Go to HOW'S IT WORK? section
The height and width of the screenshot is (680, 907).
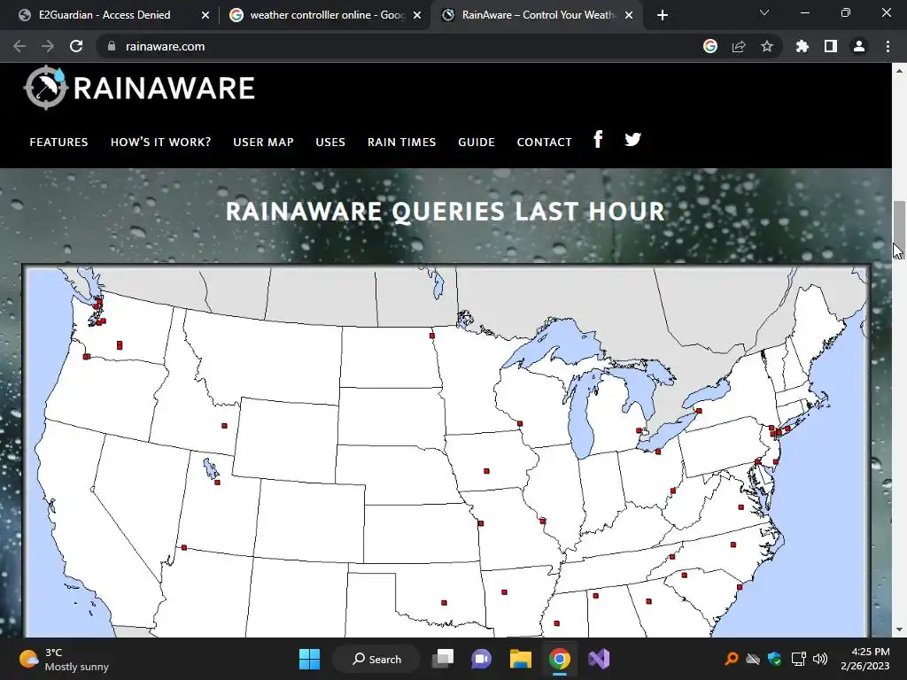[161, 142]
